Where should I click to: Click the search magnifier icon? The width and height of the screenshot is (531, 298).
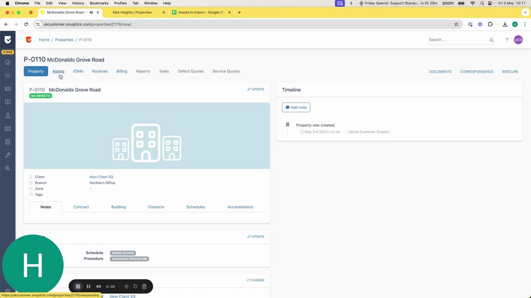click(492, 40)
